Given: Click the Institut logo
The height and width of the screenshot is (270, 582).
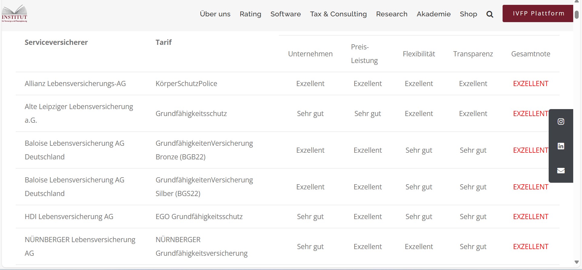Looking at the screenshot, I should click(x=15, y=14).
